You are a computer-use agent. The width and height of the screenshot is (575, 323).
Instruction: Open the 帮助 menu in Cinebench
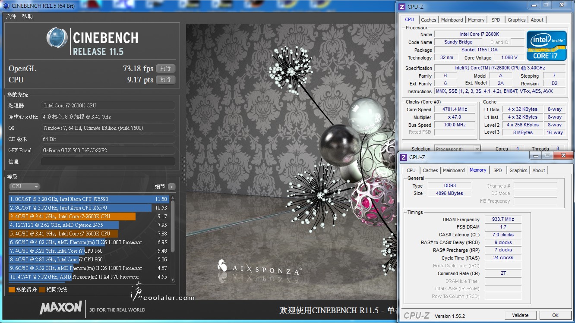(27, 16)
